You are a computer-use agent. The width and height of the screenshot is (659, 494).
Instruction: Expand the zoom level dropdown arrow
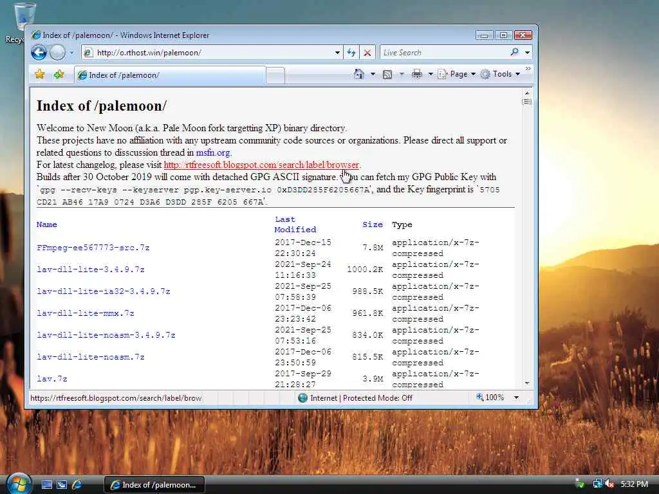click(x=516, y=398)
